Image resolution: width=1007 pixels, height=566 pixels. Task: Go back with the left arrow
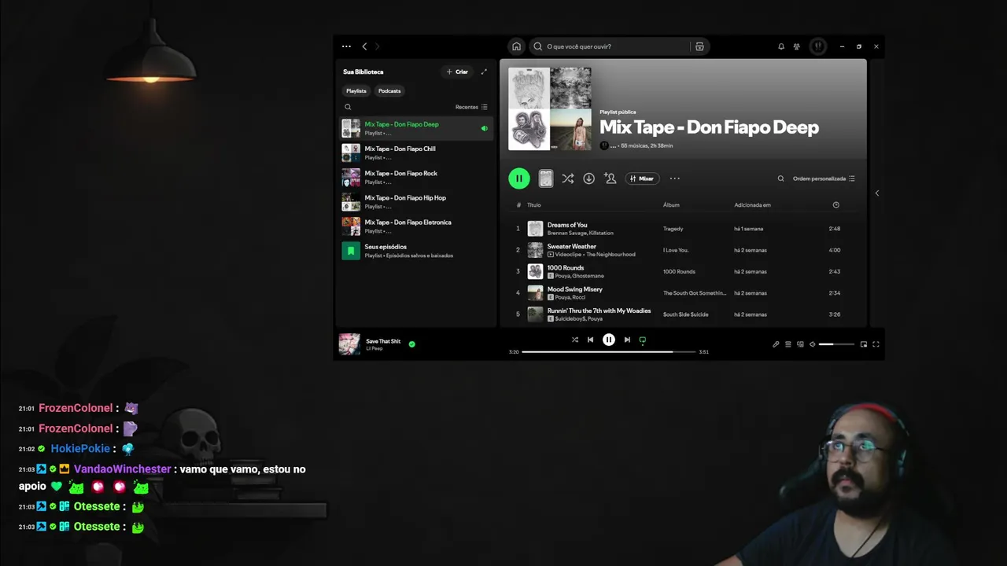364,46
